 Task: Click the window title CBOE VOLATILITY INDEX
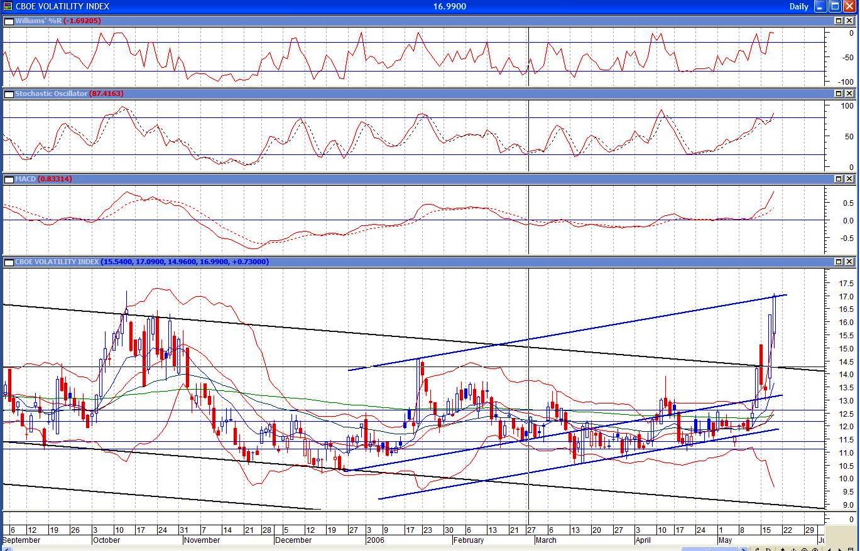pyautogui.click(x=62, y=6)
